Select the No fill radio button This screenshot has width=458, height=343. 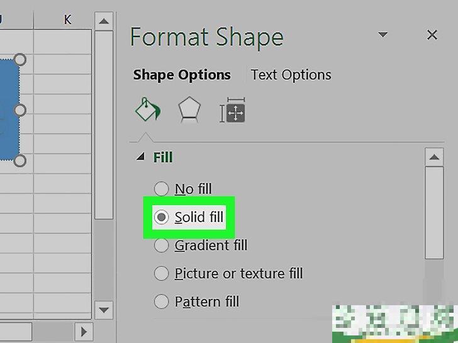coord(162,189)
